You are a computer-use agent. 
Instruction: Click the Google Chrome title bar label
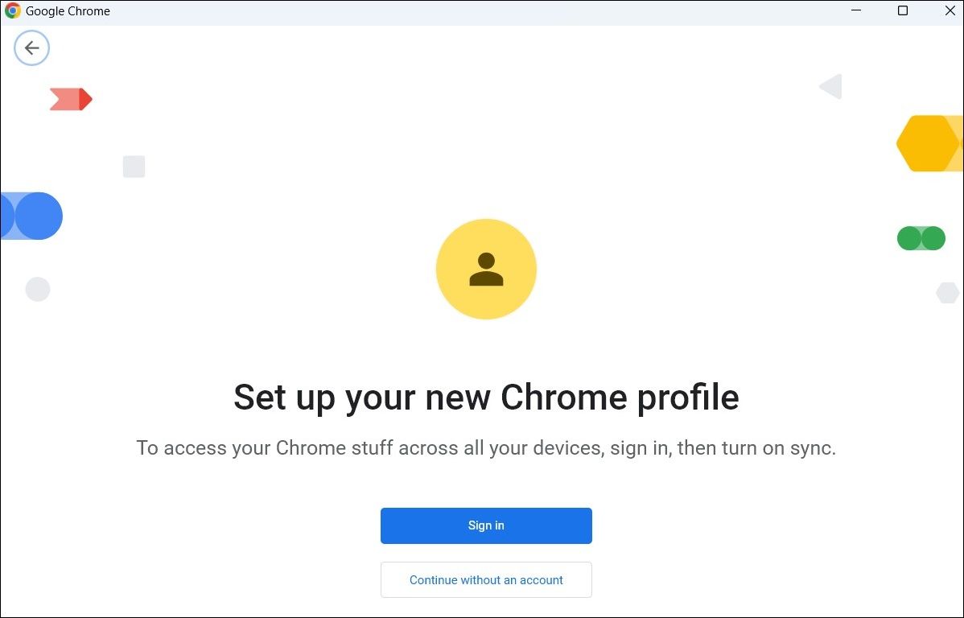[68, 10]
